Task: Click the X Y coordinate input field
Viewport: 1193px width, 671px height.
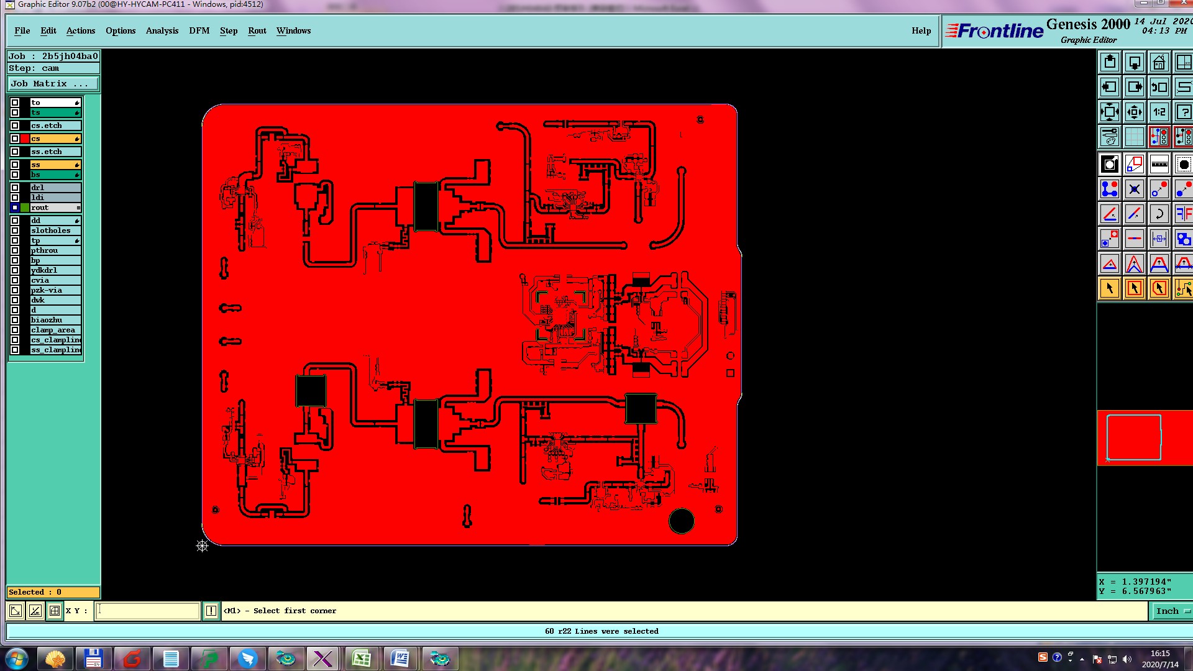Action: tap(148, 611)
